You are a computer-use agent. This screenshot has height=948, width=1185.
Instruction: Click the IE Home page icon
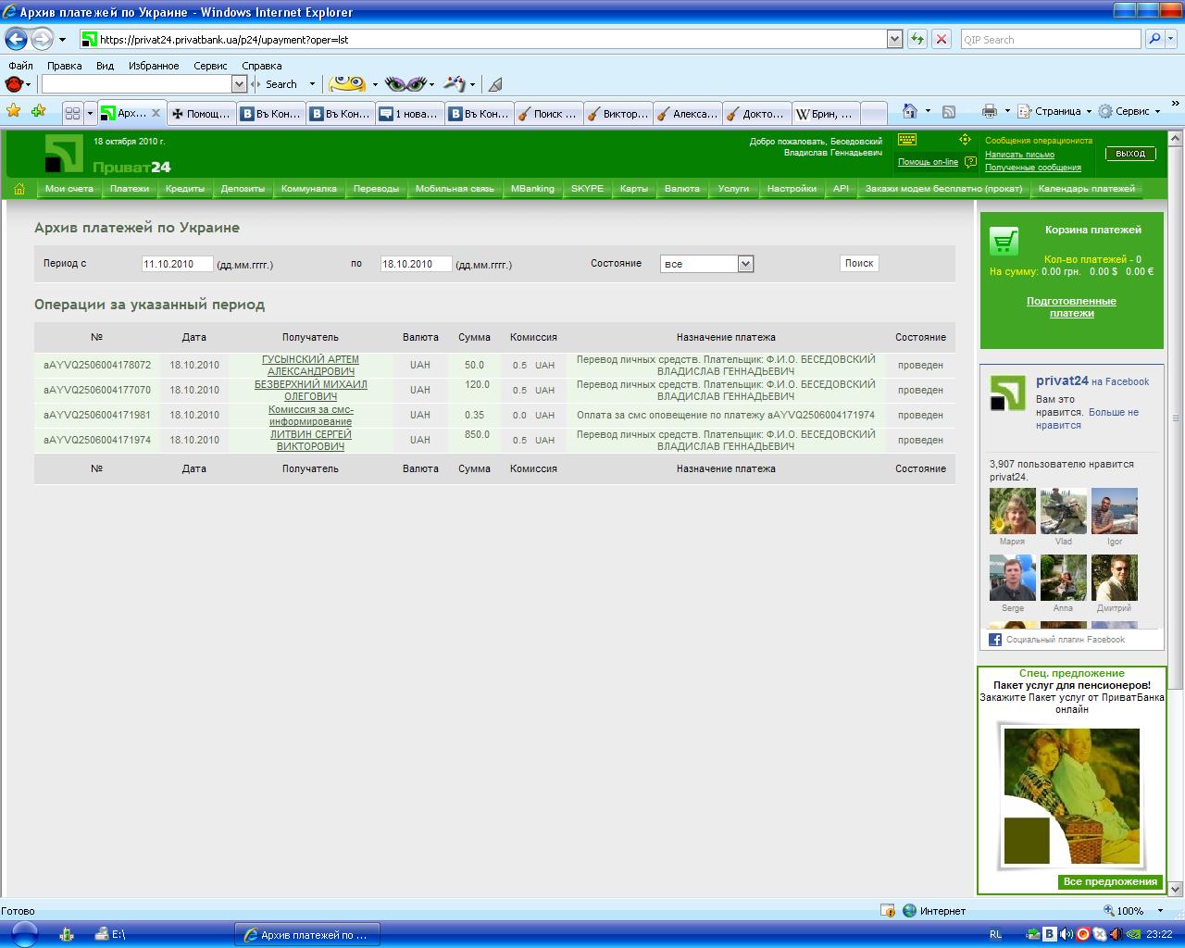pos(910,111)
